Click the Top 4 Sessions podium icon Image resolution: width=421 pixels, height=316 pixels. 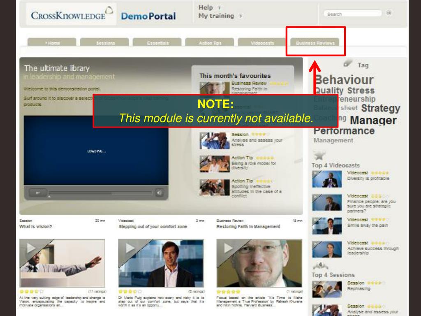[320, 266]
